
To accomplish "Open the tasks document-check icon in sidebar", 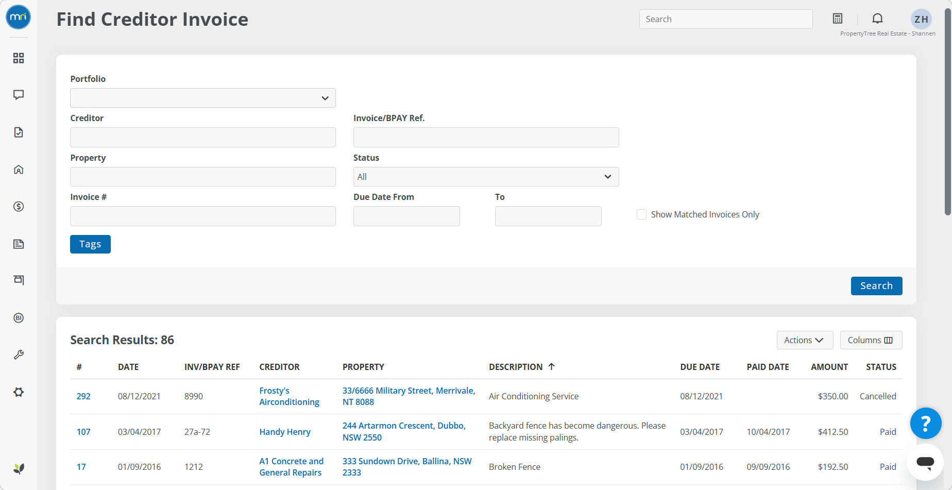I will (19, 132).
